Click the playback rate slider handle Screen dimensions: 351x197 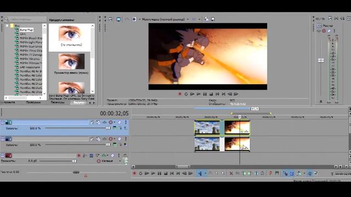(76, 172)
